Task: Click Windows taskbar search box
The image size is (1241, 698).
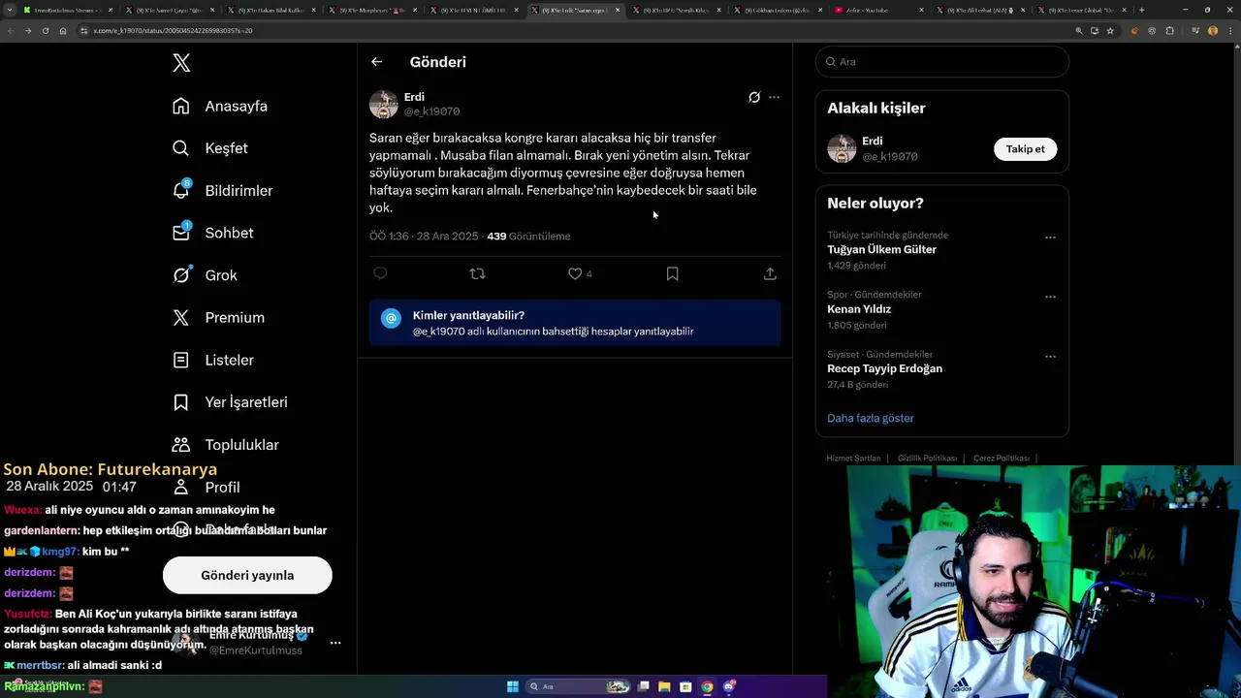Action: point(579,686)
